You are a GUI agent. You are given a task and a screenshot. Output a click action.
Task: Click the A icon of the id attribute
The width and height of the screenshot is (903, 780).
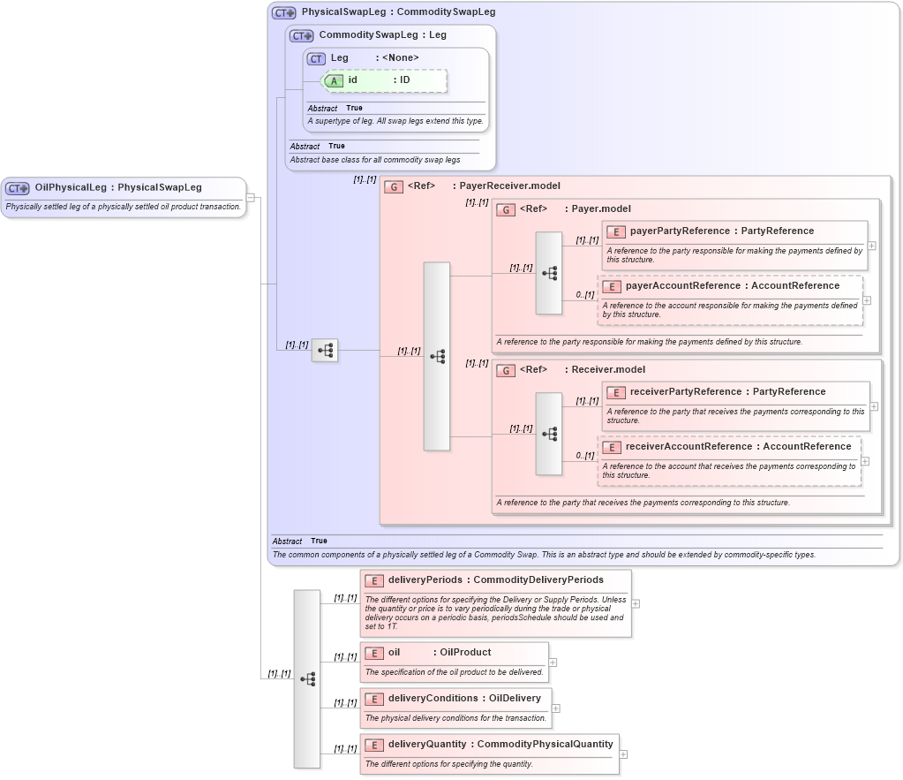coord(334,80)
